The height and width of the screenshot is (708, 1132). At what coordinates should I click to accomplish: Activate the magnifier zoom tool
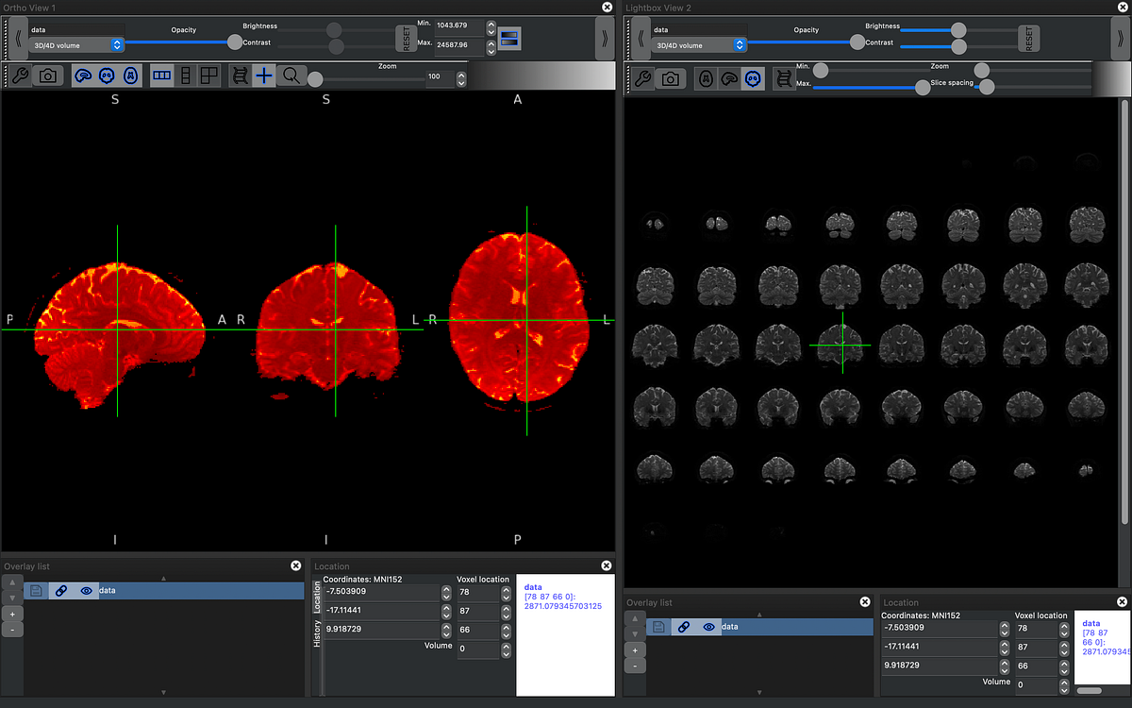click(290, 76)
